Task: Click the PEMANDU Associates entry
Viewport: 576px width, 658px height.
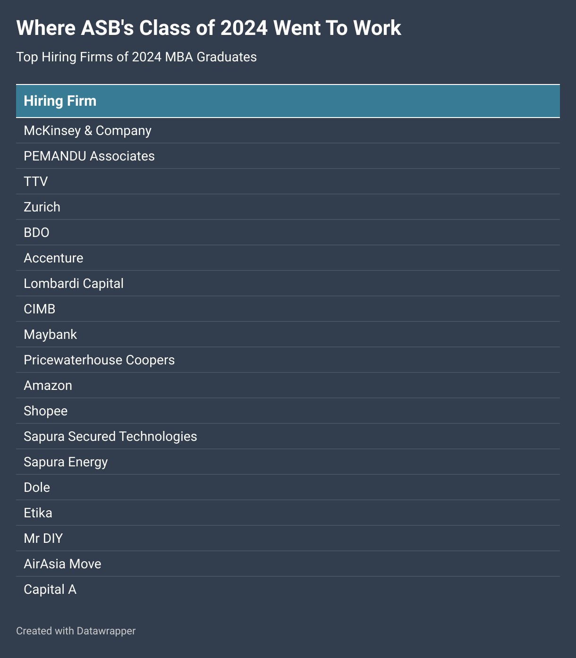Action: pyautogui.click(x=89, y=156)
